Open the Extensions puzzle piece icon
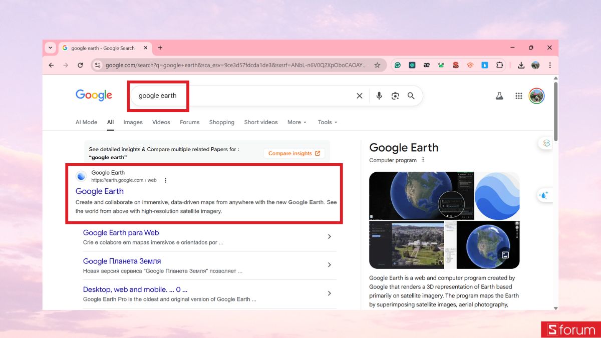This screenshot has height=338, width=601. click(499, 65)
